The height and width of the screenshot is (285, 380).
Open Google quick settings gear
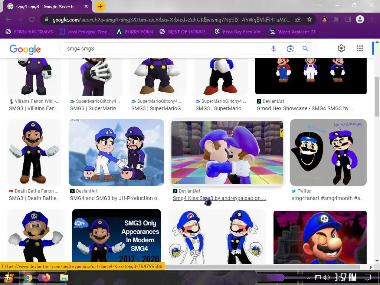pyautogui.click(x=341, y=48)
